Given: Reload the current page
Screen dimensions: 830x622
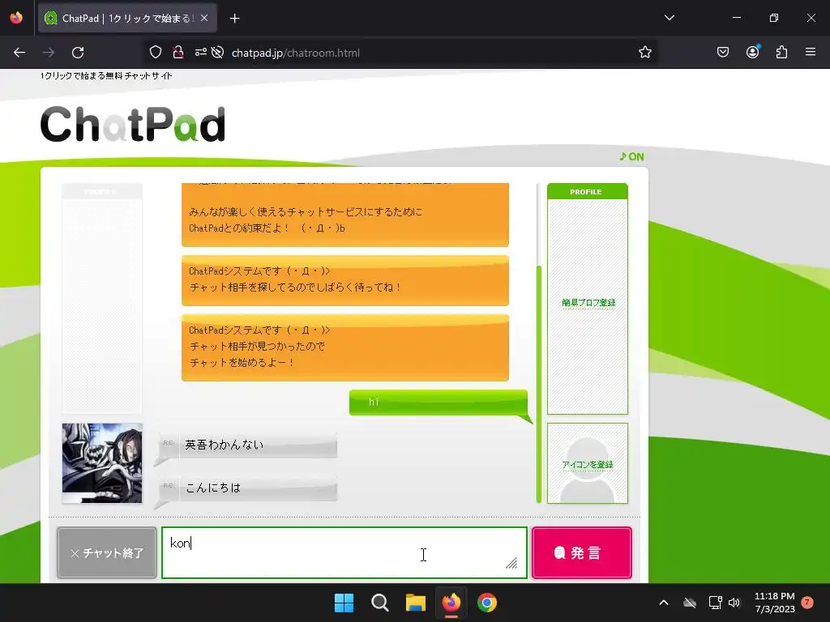Looking at the screenshot, I should [78, 53].
